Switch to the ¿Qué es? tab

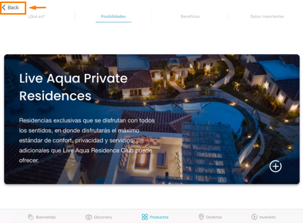coord(36,16)
